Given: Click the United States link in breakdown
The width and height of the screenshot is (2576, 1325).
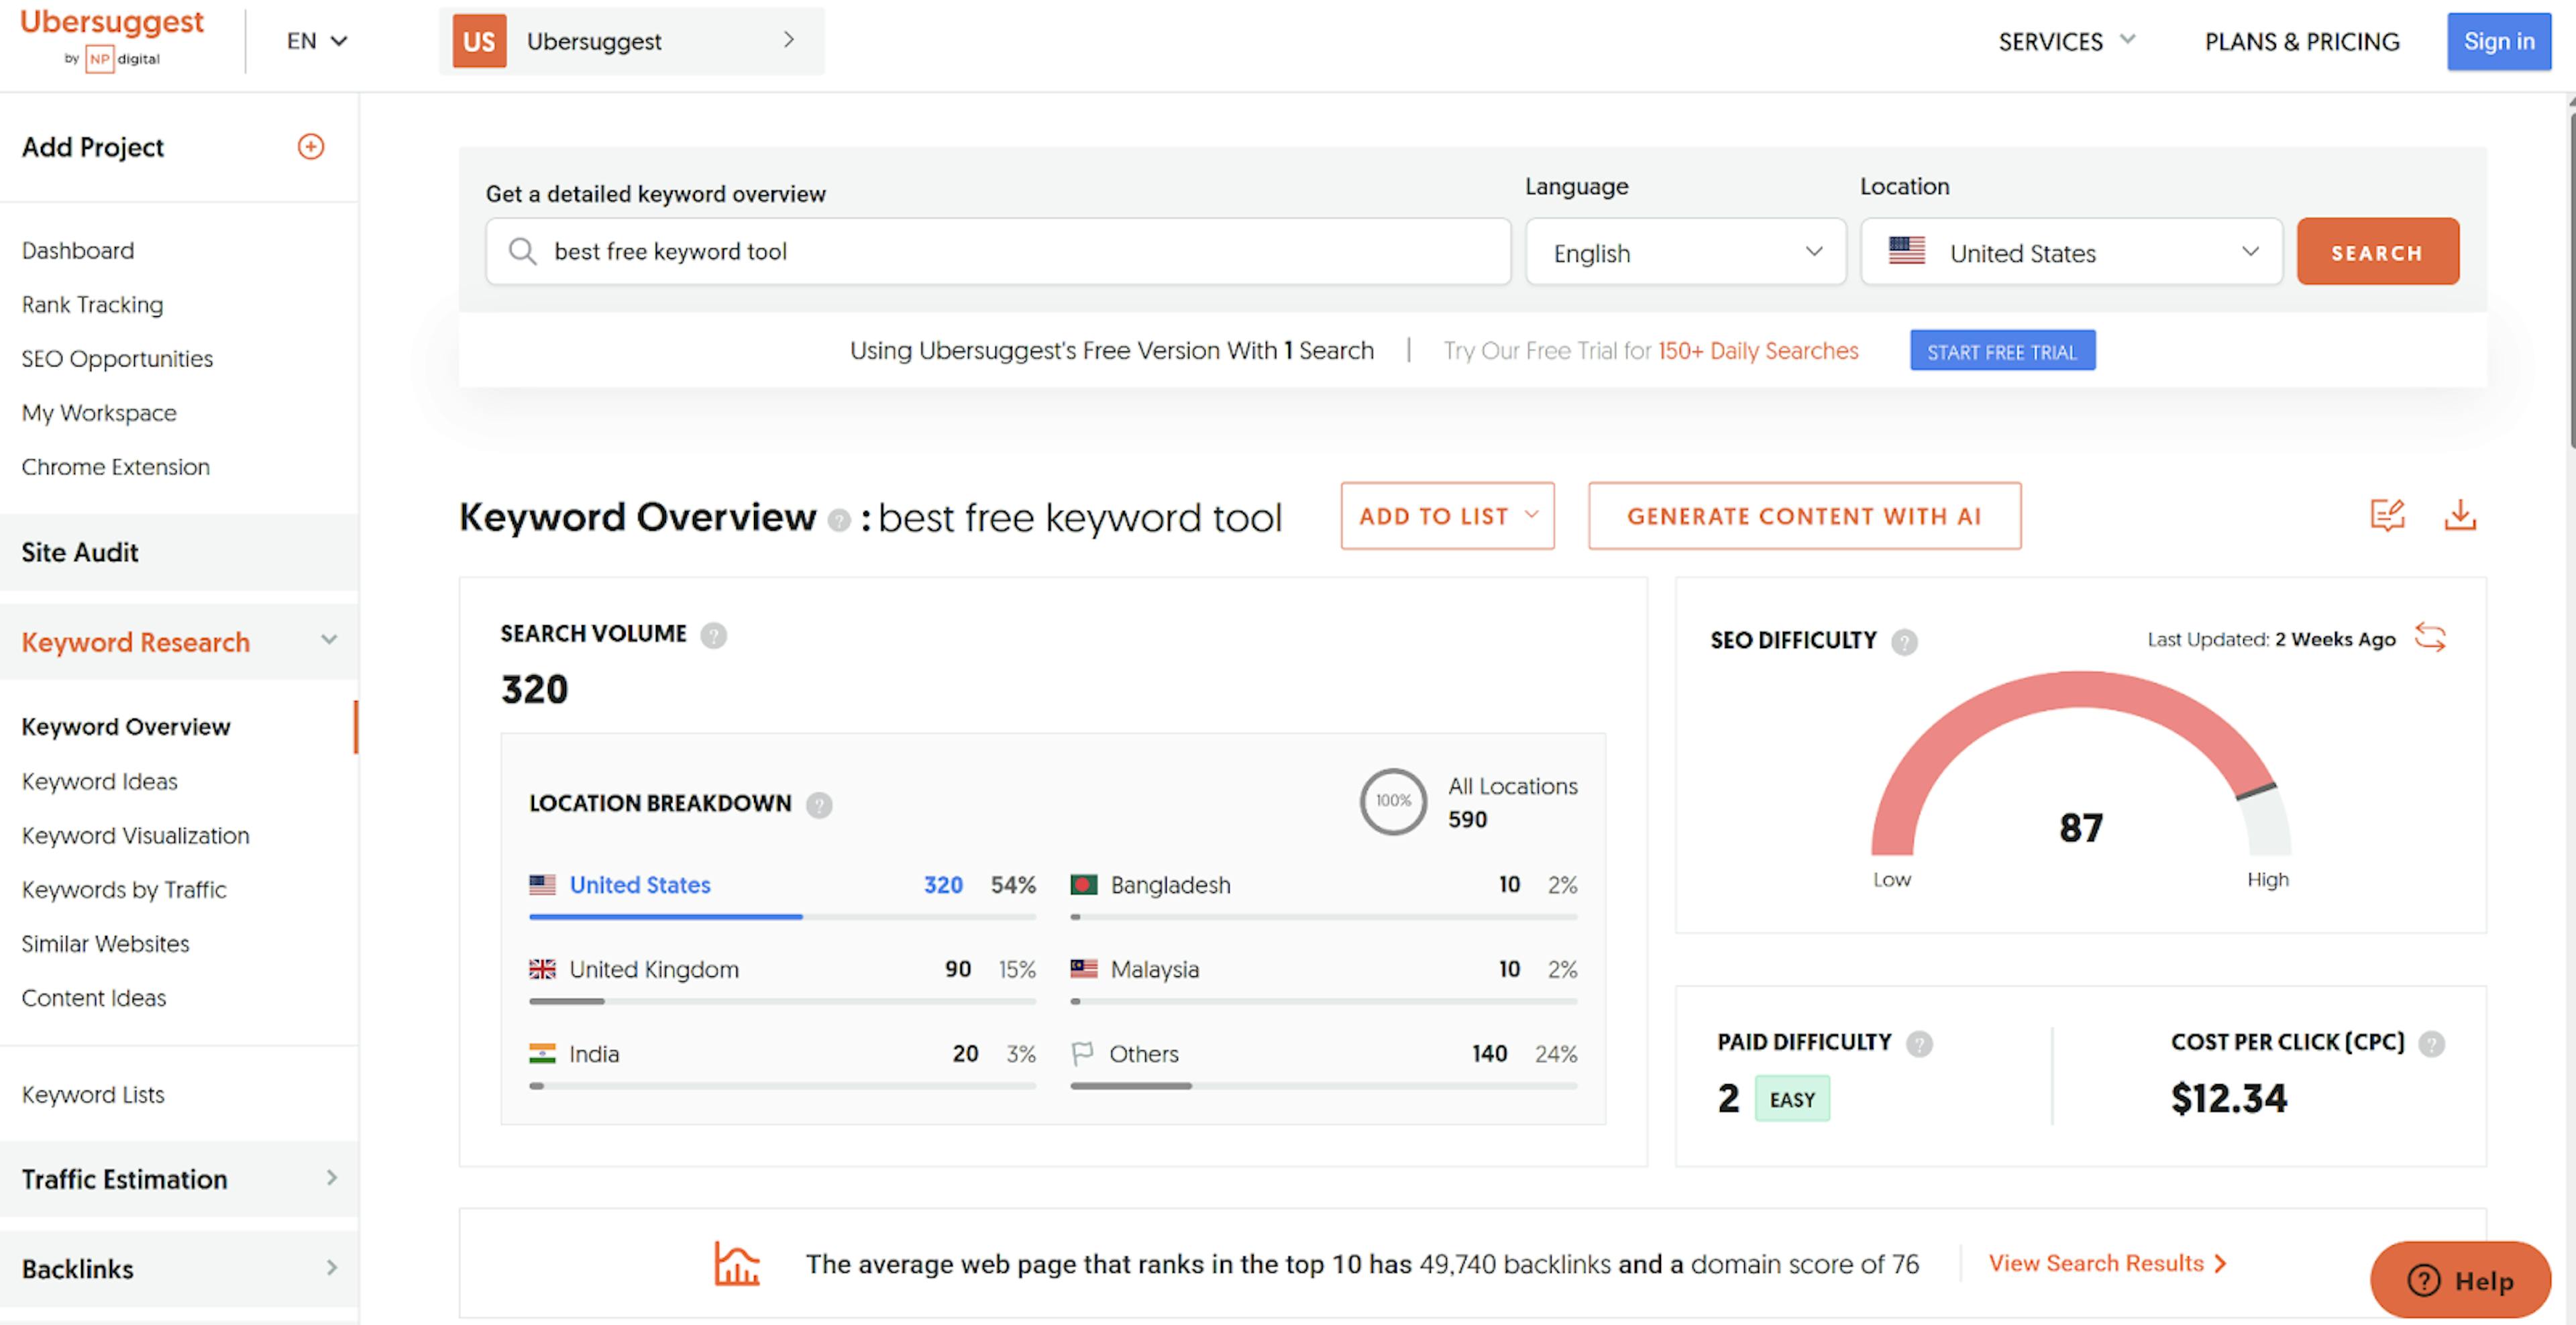Looking at the screenshot, I should click(x=640, y=885).
